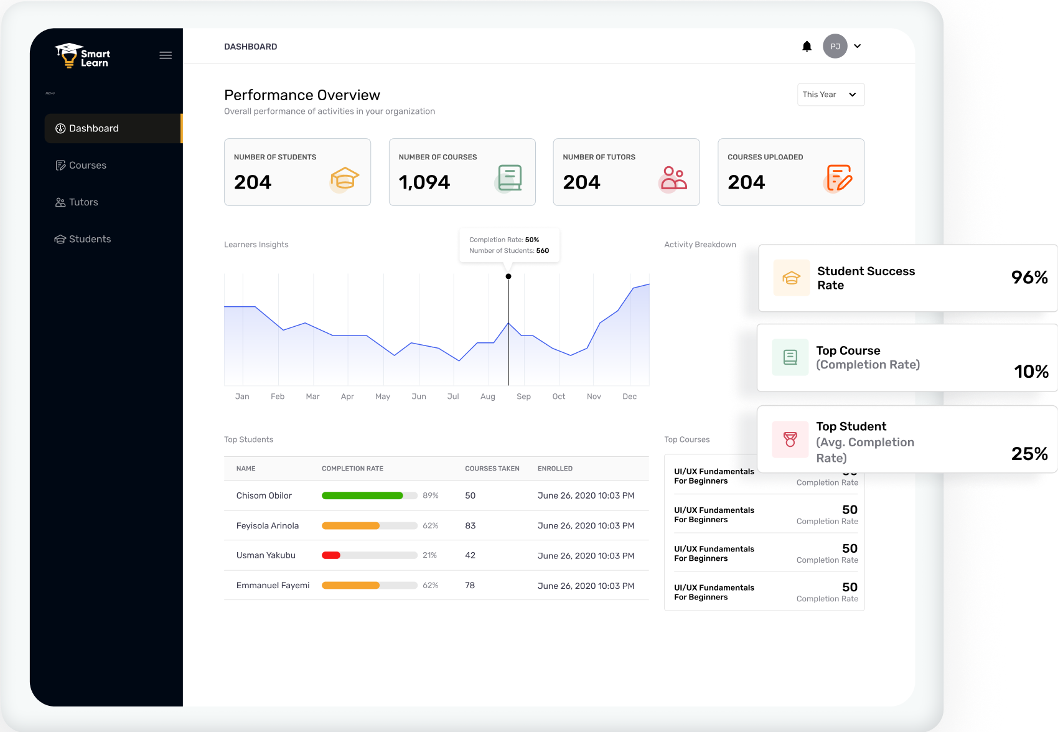This screenshot has height=732, width=1058.
Task: Select the pen icon on Courses Uploaded card
Action: click(840, 179)
